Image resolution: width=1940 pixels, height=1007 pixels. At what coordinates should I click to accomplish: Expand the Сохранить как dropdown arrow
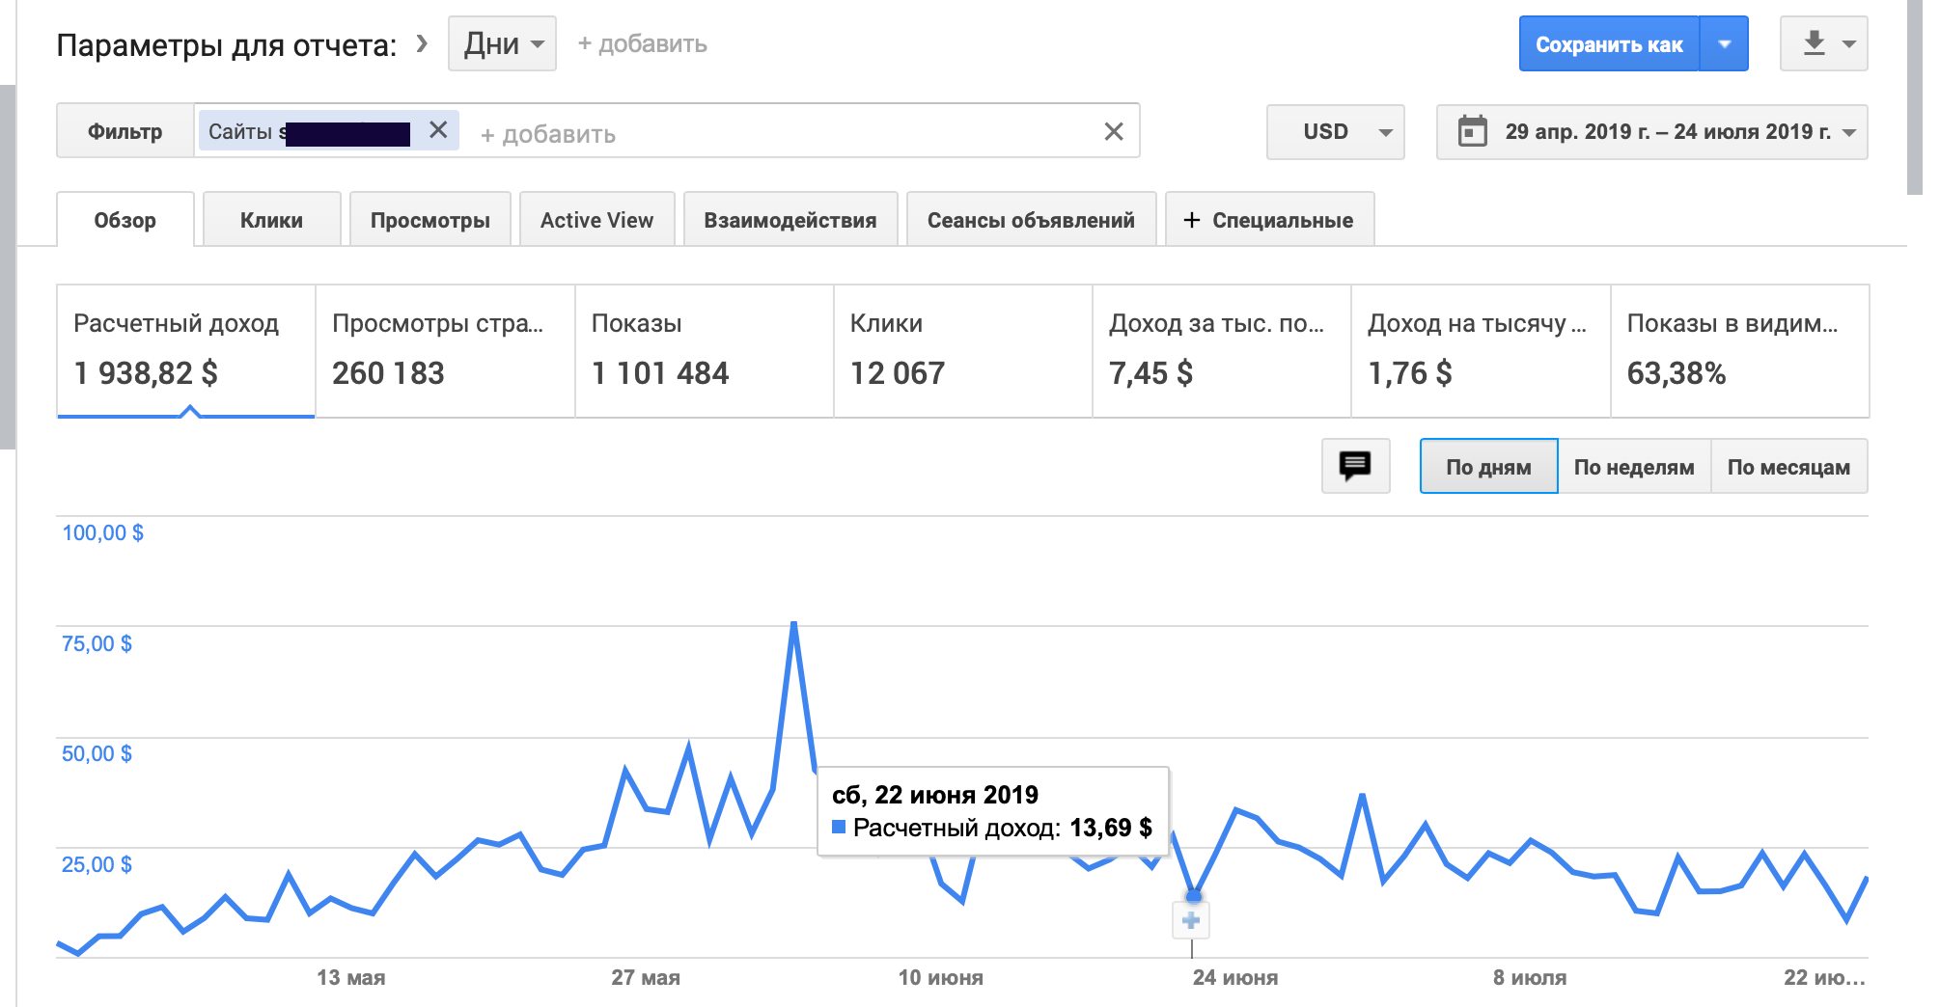click(1724, 43)
